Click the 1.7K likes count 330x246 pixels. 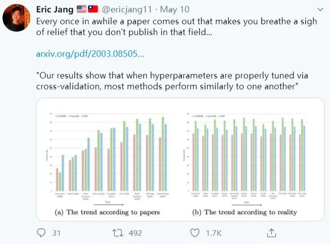click(x=214, y=233)
